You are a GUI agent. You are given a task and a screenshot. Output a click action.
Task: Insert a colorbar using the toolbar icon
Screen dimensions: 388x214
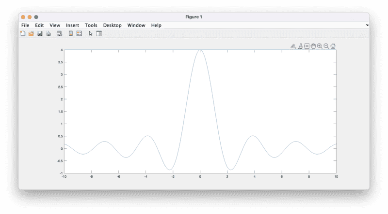(71, 33)
